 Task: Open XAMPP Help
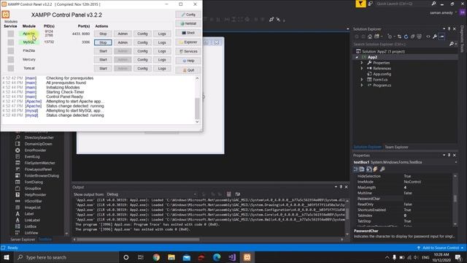(x=188, y=61)
